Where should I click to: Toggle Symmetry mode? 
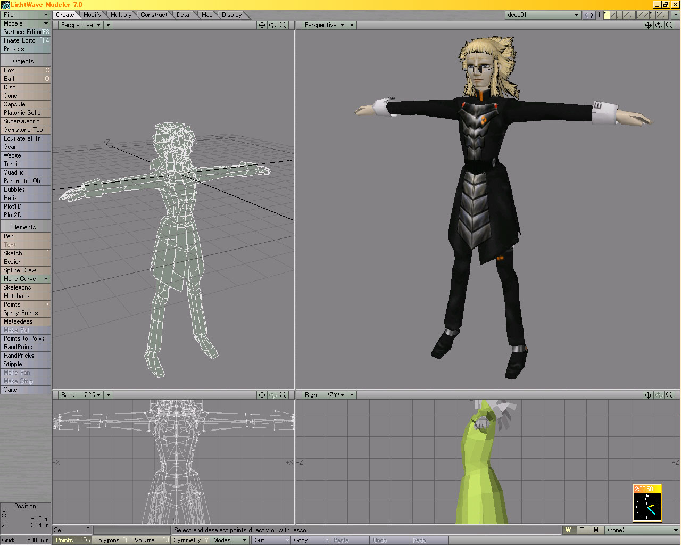click(x=190, y=540)
